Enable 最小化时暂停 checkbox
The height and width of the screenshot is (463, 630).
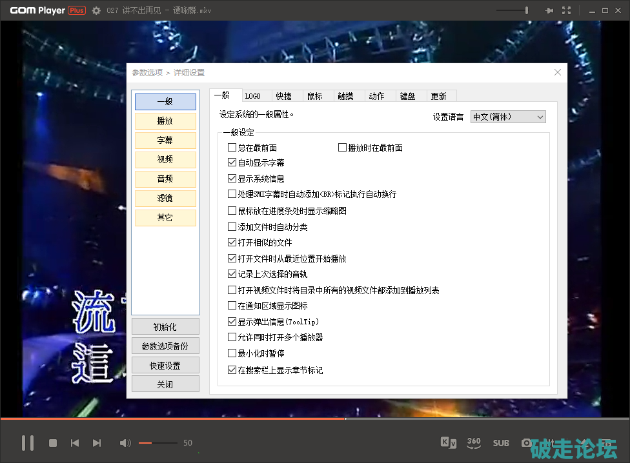coord(232,353)
